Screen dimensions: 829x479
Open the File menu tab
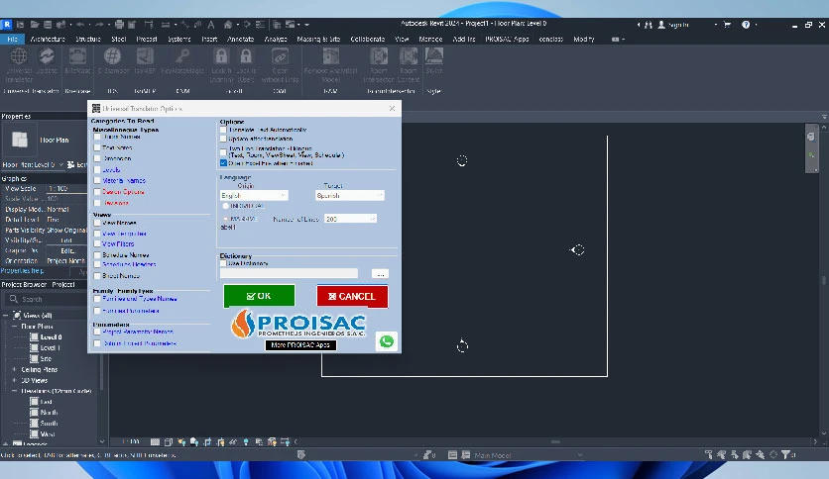coord(12,39)
